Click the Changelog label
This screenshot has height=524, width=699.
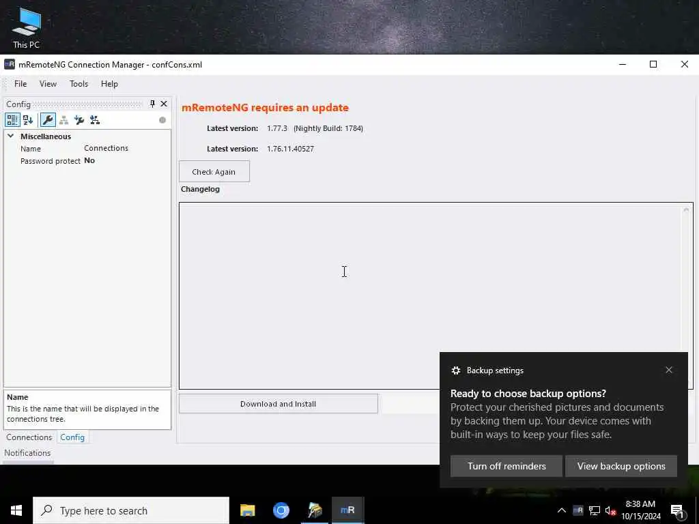200,189
